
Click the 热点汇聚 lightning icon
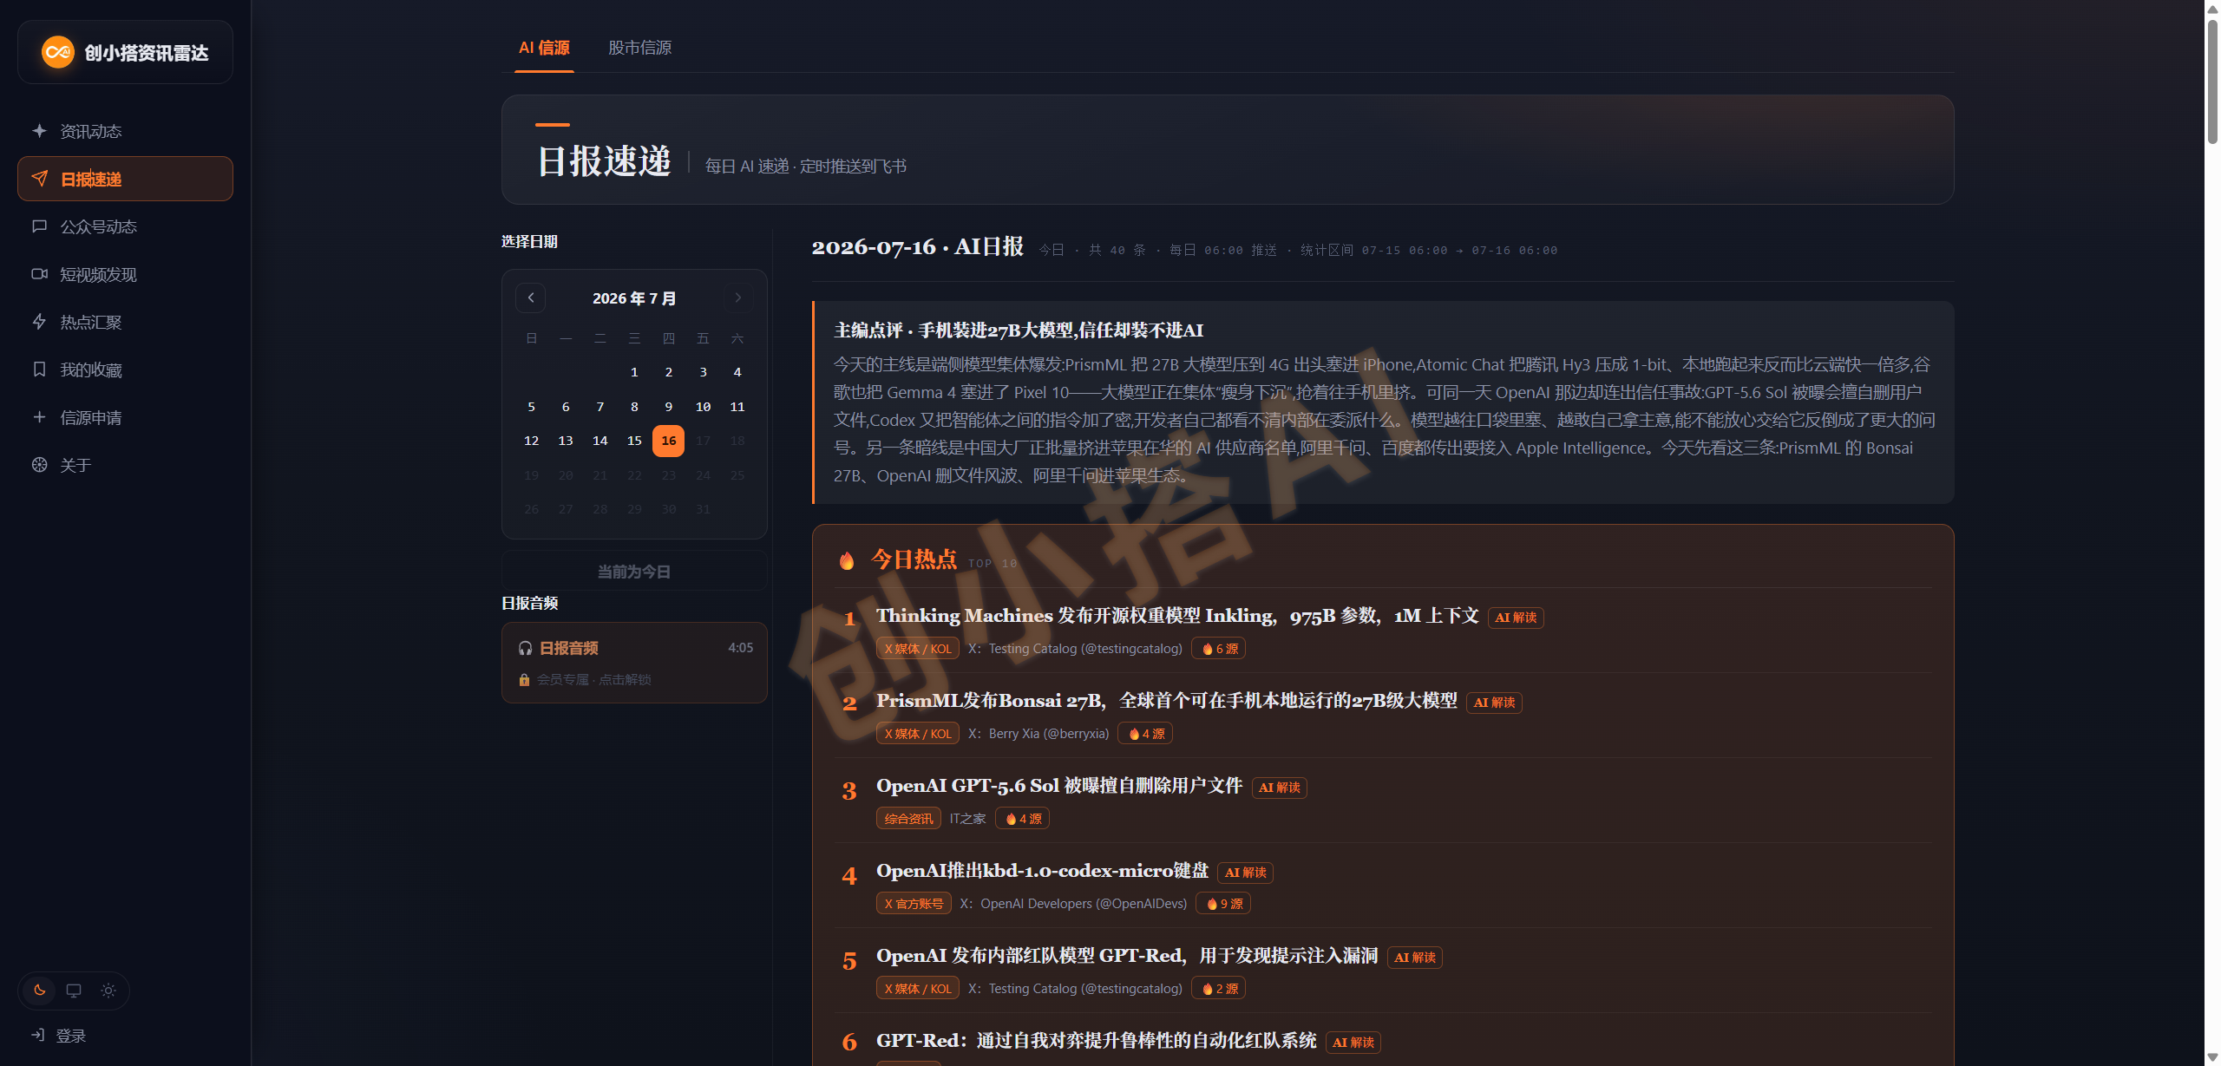[39, 322]
